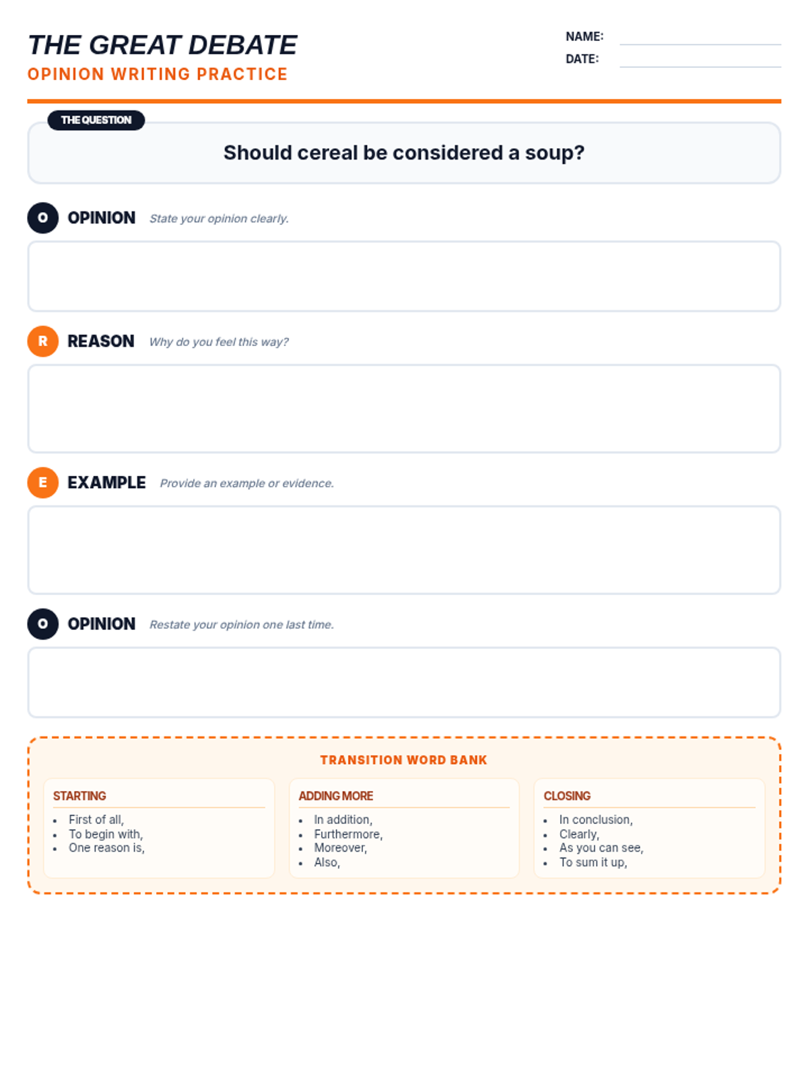
Task: Click the orange R reason circle icon
Action: click(x=42, y=341)
